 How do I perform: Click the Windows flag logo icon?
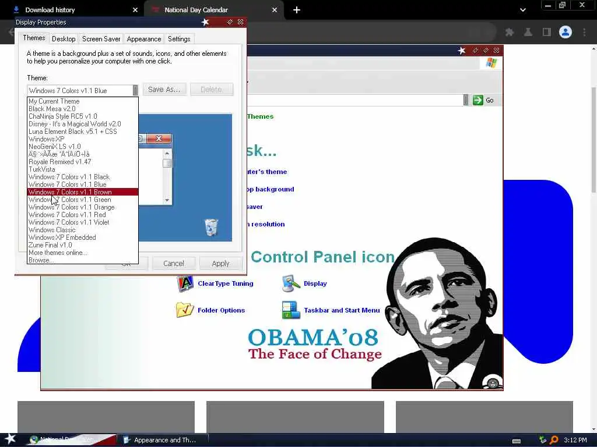(x=491, y=63)
